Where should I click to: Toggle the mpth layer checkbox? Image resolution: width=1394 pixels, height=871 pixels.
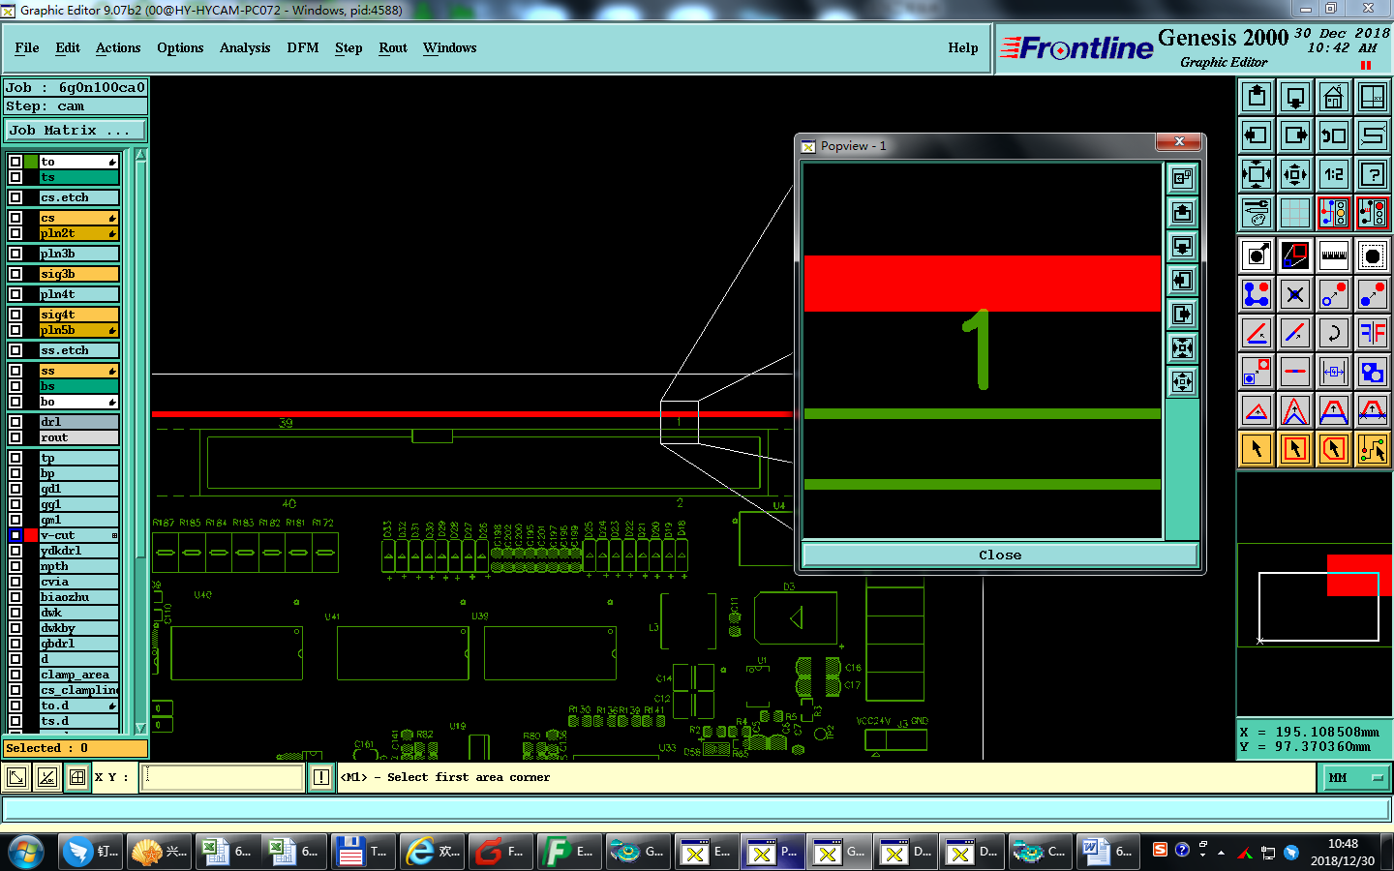coord(15,566)
